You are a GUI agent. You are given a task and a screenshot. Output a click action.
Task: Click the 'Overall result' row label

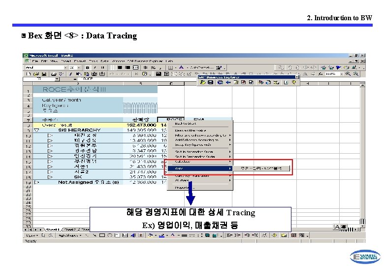(57, 125)
